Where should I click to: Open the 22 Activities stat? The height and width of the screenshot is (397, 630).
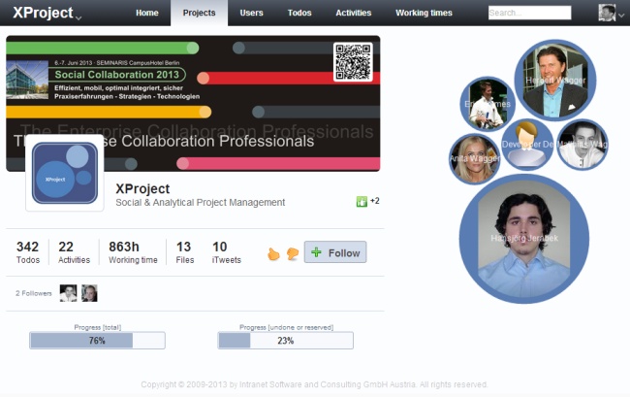(x=74, y=252)
